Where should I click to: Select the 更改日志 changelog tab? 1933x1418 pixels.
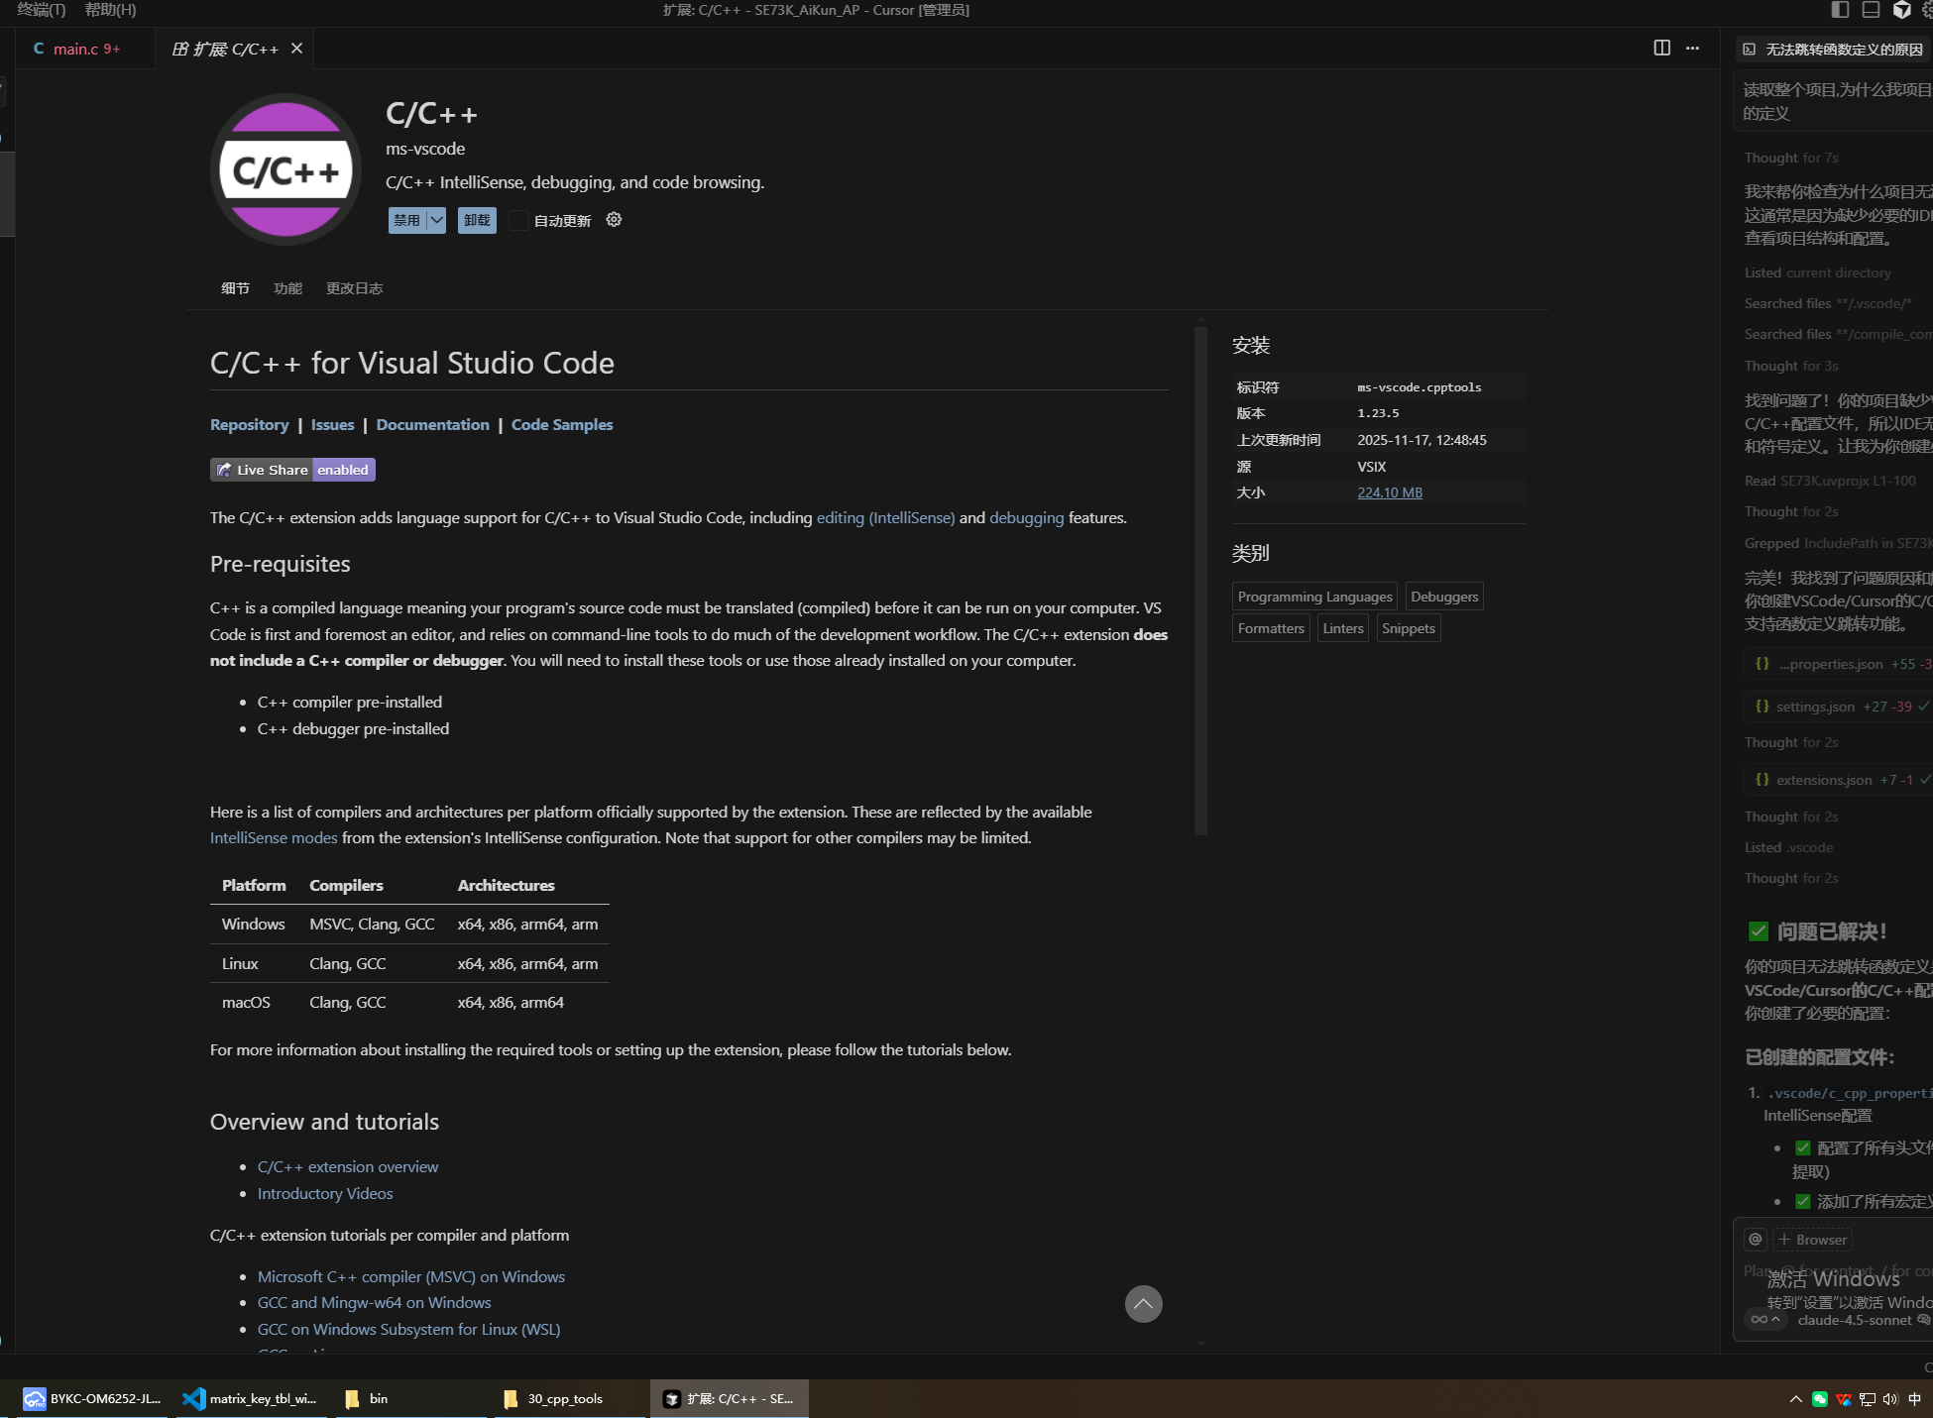[354, 288]
